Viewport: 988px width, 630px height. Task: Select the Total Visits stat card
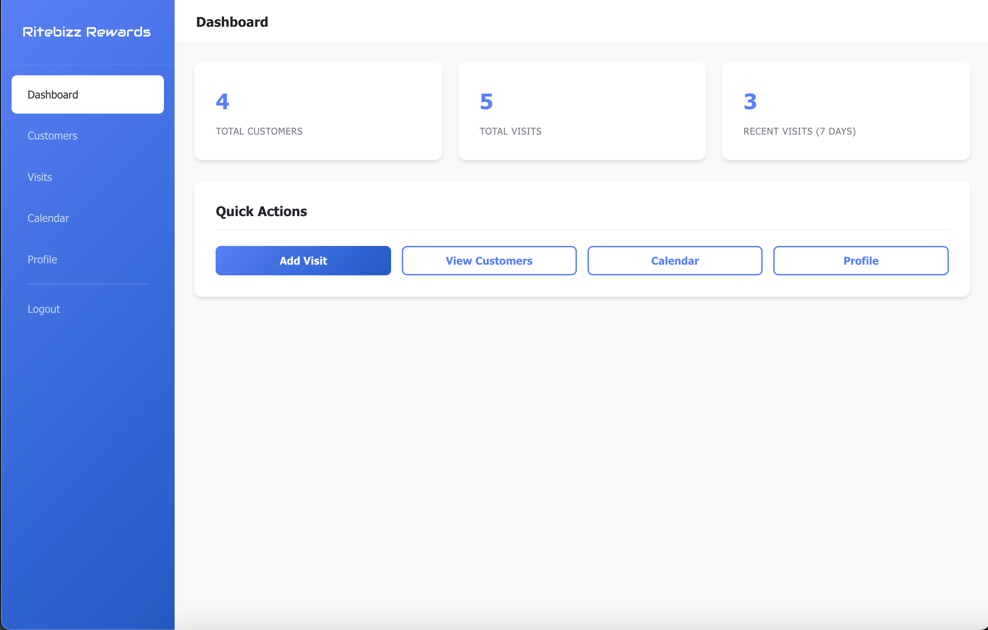click(582, 111)
